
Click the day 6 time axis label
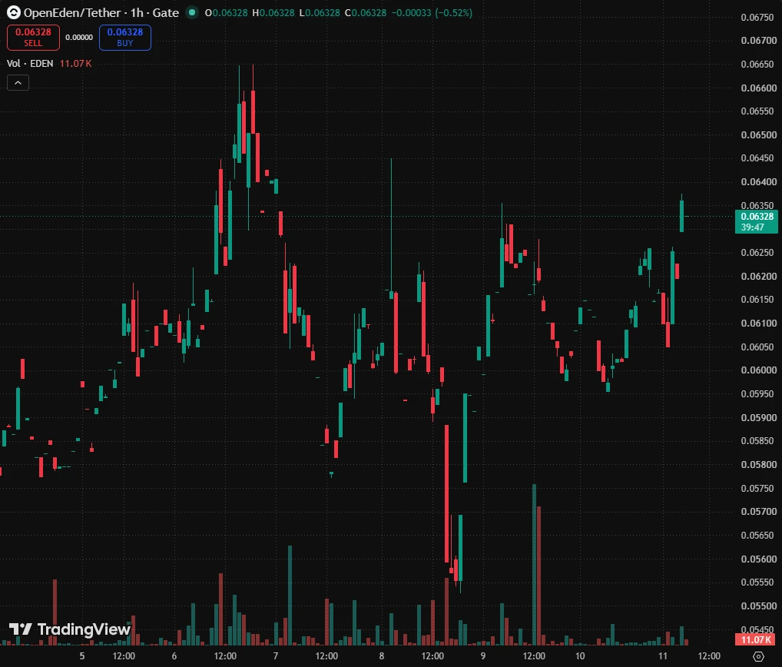pos(174,656)
